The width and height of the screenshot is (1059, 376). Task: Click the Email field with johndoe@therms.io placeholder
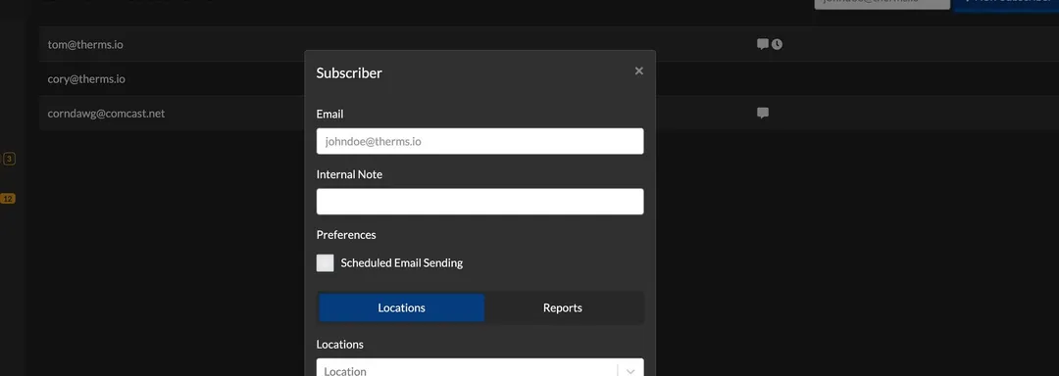tap(479, 142)
